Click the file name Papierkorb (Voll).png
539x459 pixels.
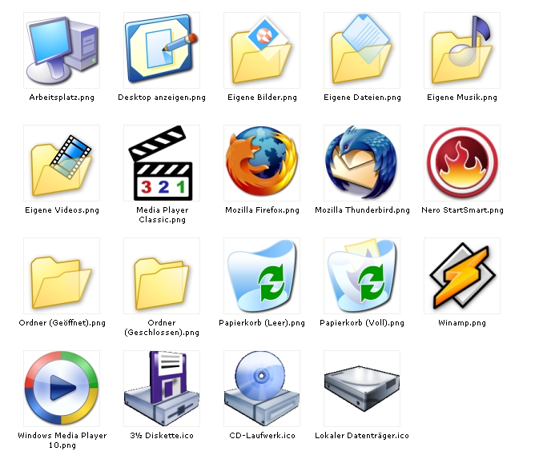pos(362,323)
